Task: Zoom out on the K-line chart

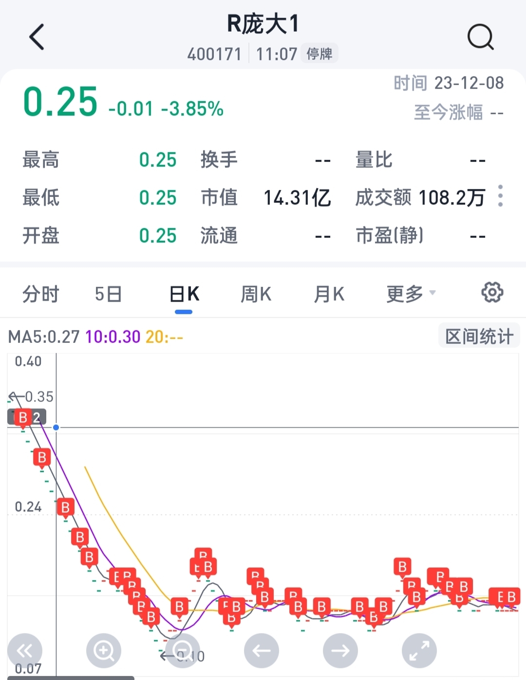Action: click(183, 650)
